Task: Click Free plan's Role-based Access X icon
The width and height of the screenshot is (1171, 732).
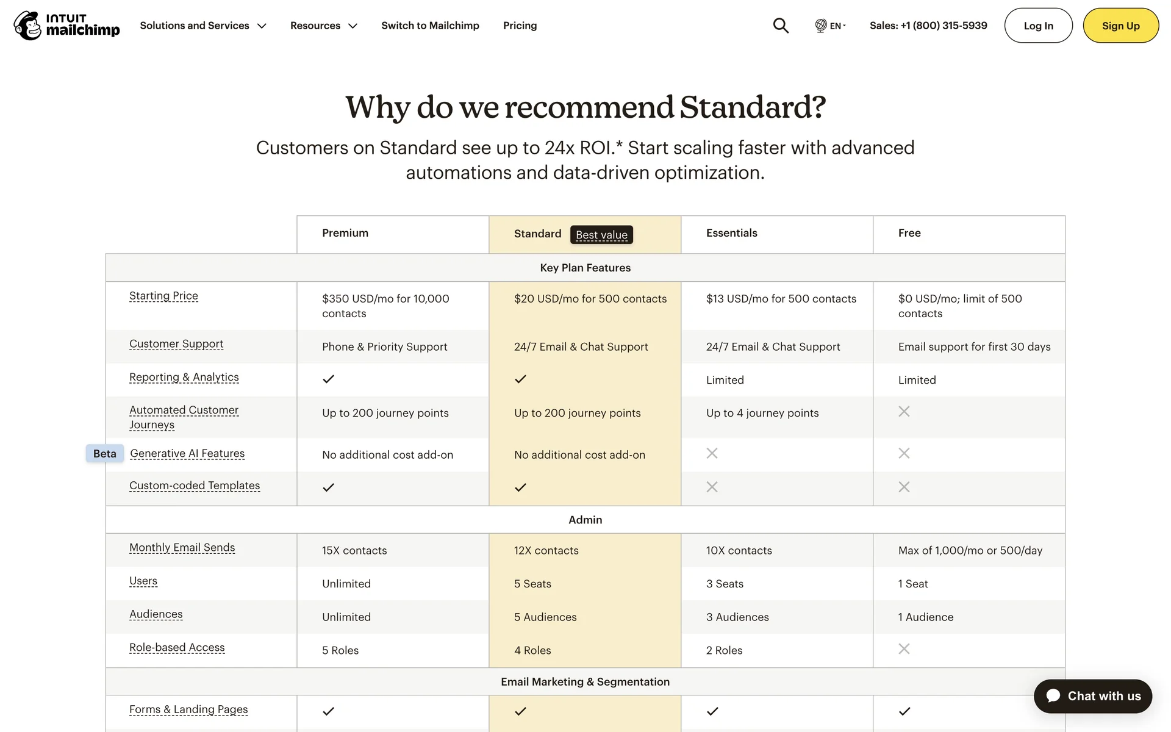Action: pyautogui.click(x=904, y=649)
